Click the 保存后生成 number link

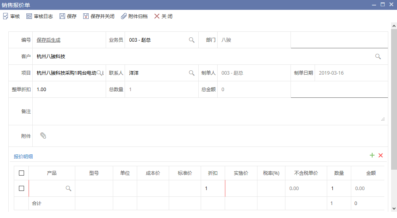48,40
